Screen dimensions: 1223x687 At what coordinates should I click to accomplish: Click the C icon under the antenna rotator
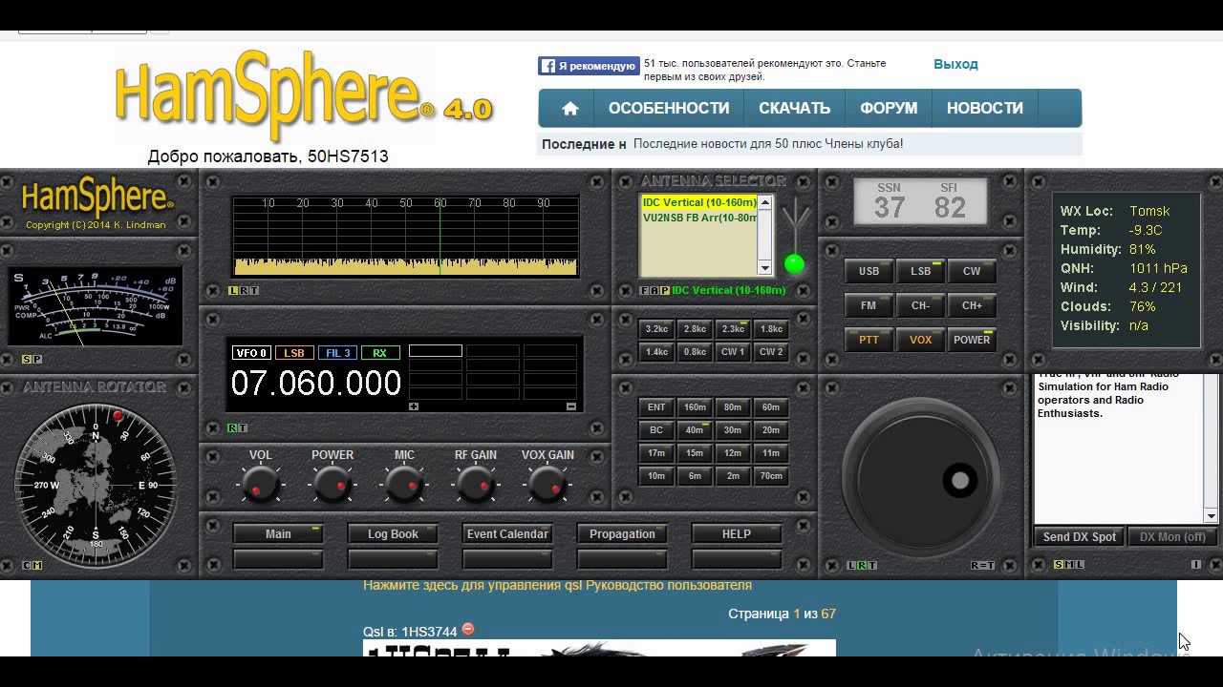pyautogui.click(x=27, y=565)
